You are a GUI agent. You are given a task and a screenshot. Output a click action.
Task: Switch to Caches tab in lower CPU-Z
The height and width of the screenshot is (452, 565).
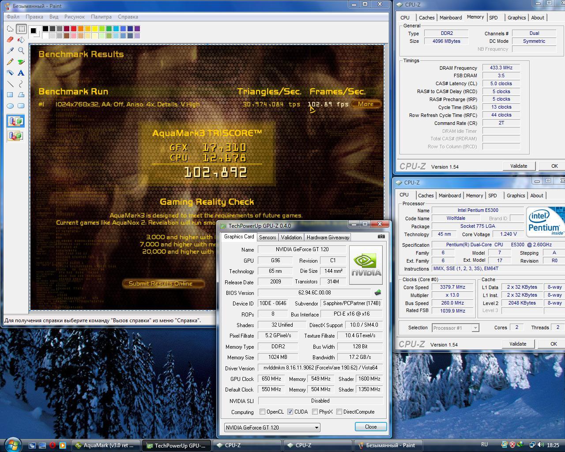pos(426,196)
